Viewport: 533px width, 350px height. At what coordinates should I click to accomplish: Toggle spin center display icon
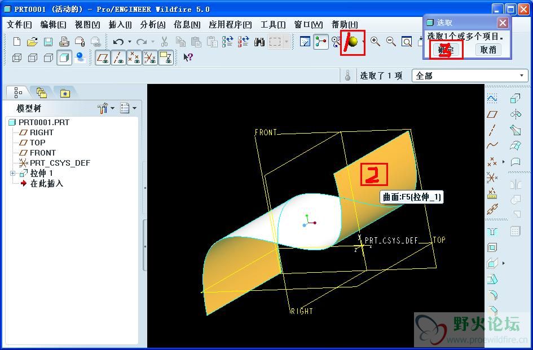(320, 42)
